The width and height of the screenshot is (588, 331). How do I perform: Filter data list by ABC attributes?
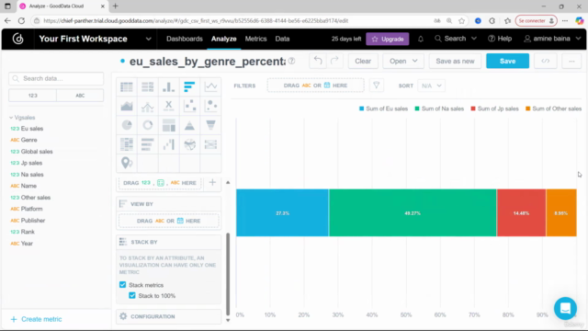point(80,96)
